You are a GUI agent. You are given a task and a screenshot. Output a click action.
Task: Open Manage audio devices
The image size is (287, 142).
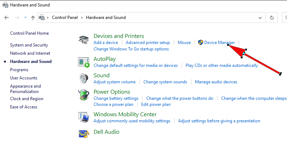(x=216, y=82)
